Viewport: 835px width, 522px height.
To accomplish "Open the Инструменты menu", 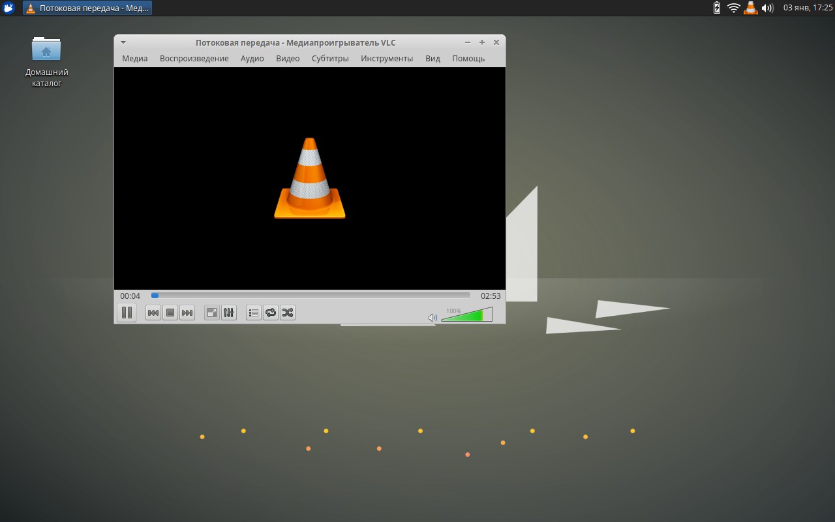I will [387, 58].
